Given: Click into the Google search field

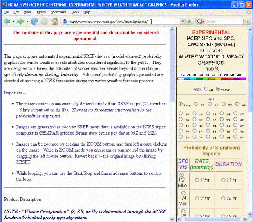Looking at the screenshot, I should 224,21.
